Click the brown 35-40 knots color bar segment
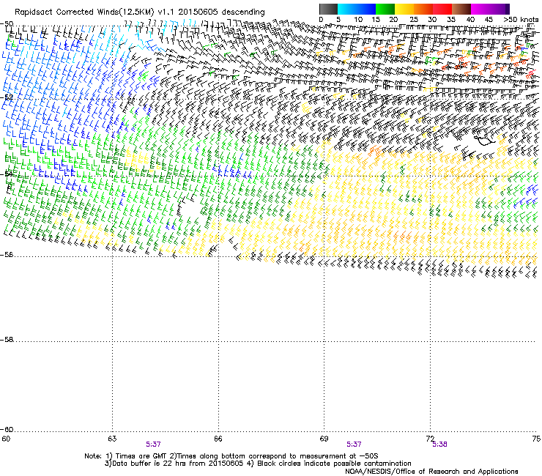Image resolution: width=542 pixels, height=476 pixels. (x=461, y=9)
